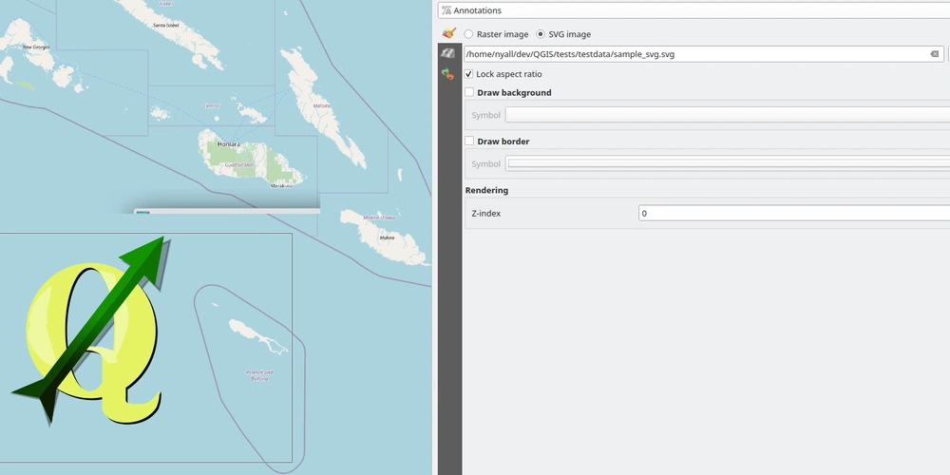950x475 pixels.
Task: Click the Honiara label on the map
Action: pos(229,144)
